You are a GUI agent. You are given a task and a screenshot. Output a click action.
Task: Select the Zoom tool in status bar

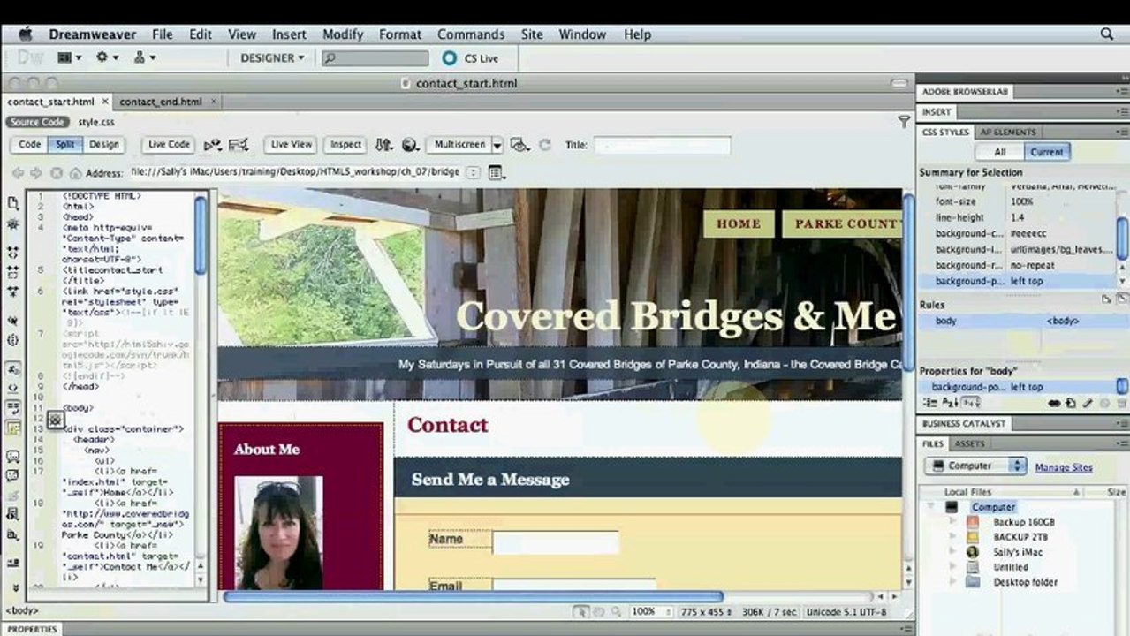click(616, 611)
